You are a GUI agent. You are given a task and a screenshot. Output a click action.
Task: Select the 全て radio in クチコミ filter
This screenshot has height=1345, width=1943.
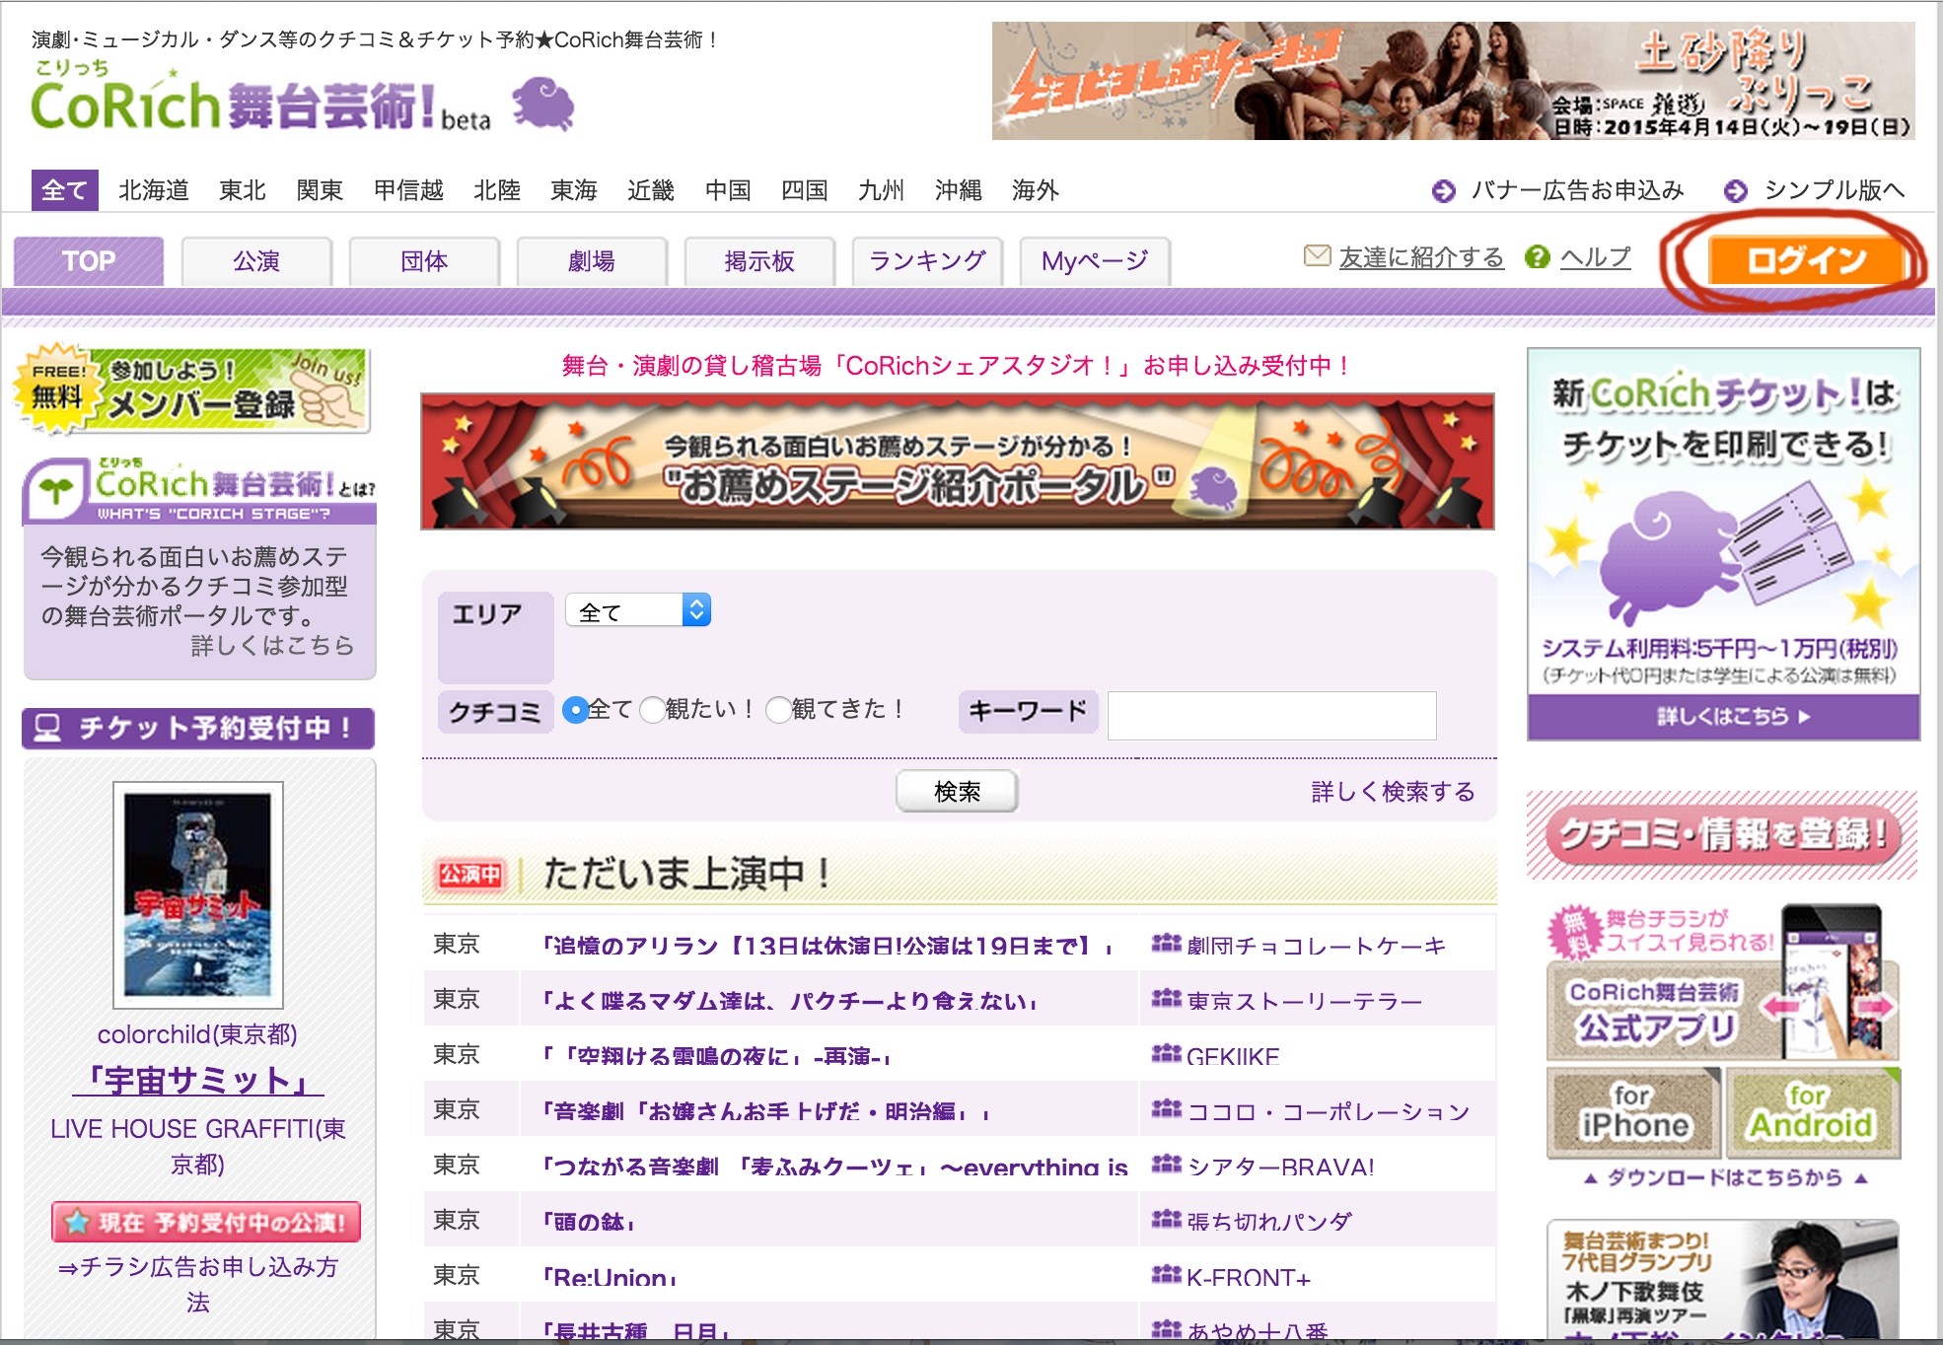575,710
